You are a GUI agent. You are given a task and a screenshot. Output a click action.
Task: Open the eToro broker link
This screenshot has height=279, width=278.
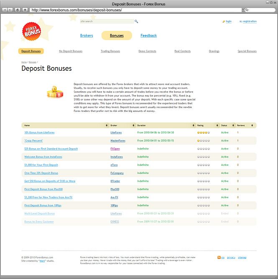pos(114,165)
